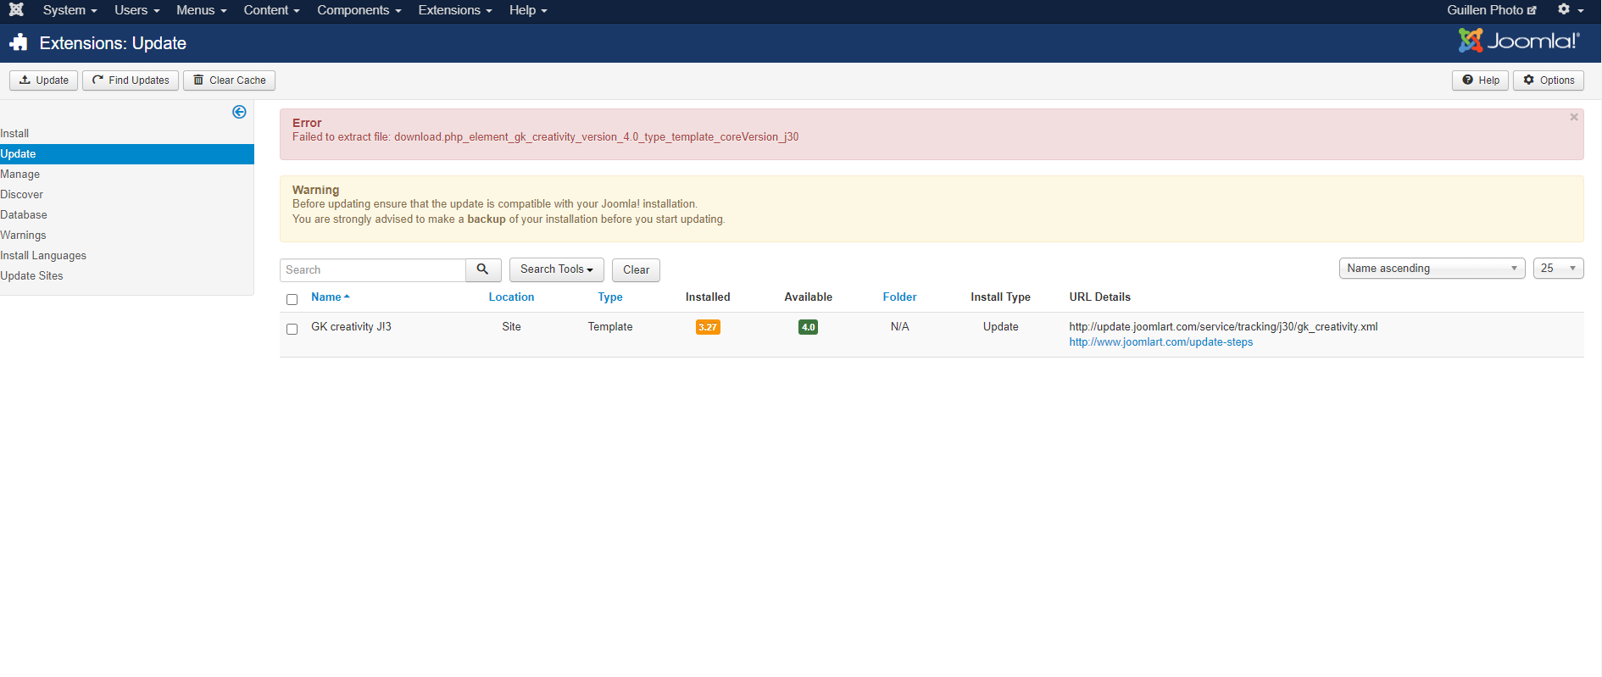The height and width of the screenshot is (677, 1602).
Task: Open the Options button
Action: (x=1549, y=80)
